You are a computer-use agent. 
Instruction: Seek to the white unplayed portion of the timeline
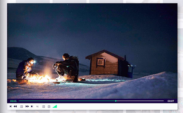140,101
